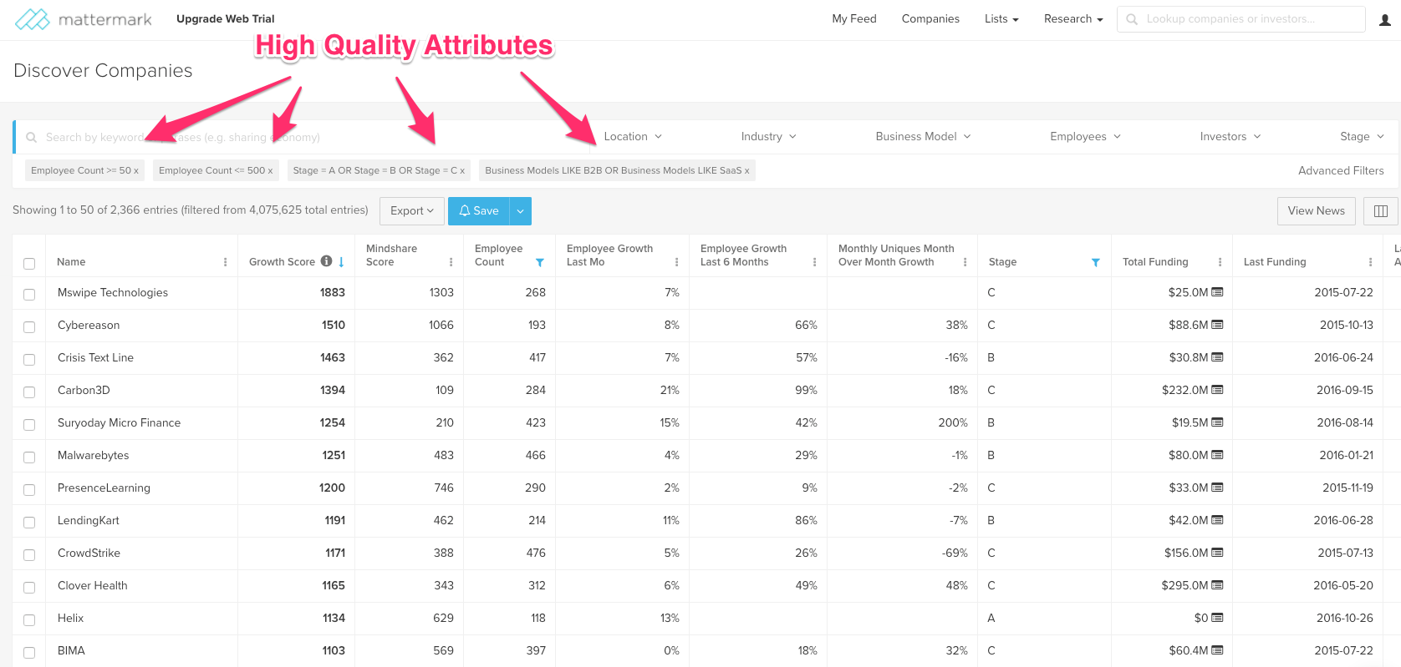1401x667 pixels.
Task: Check the PresenceLearning row checkbox
Action: (x=29, y=490)
